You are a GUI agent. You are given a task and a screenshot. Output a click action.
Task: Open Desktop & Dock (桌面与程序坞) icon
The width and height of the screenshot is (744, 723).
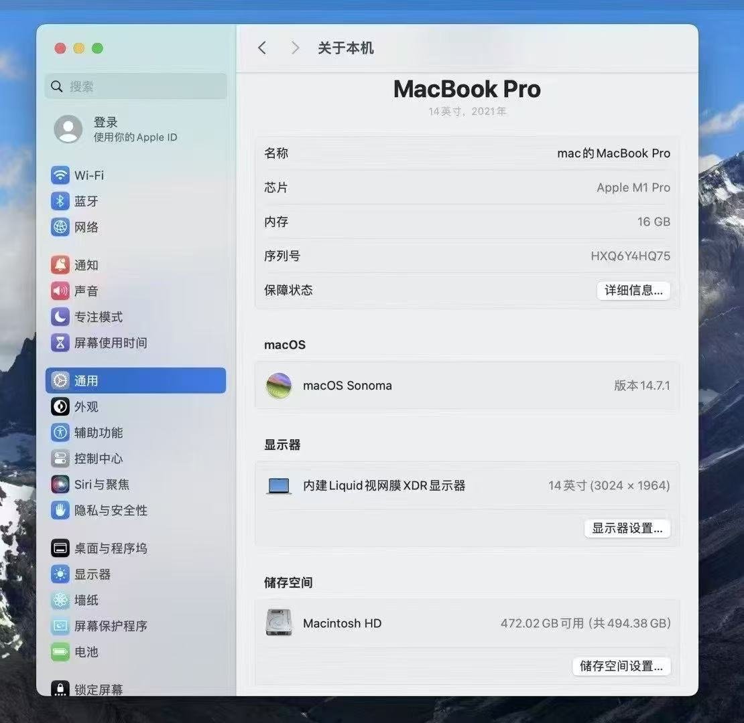coord(60,548)
